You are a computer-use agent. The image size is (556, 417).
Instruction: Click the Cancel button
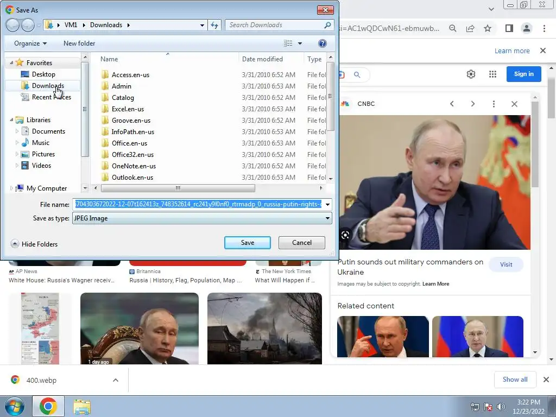click(302, 243)
